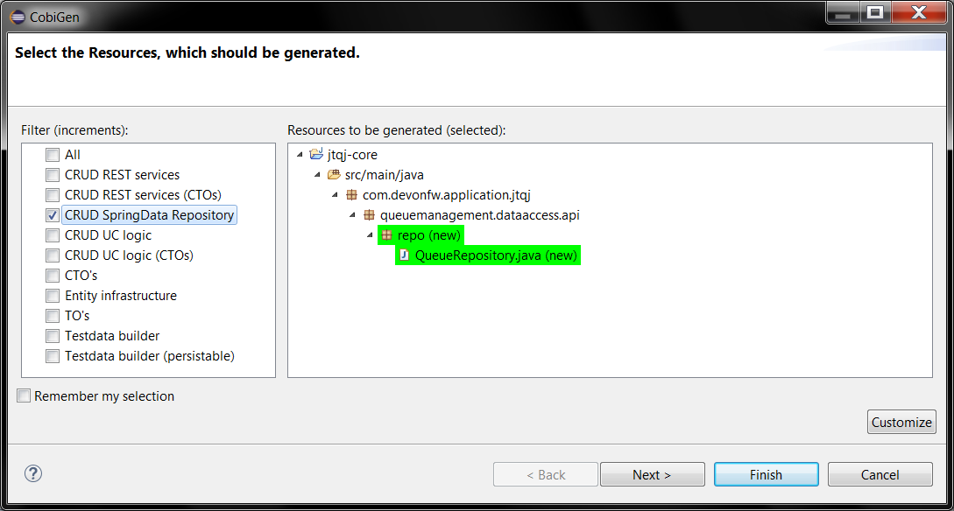The width and height of the screenshot is (954, 511).
Task: Collapse the src/main/java node
Action: 316,174
